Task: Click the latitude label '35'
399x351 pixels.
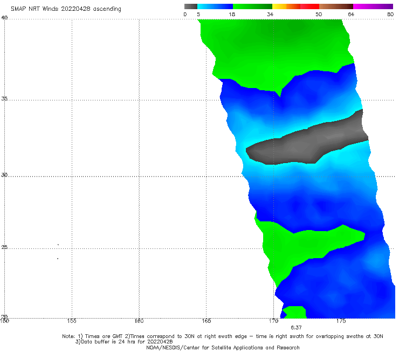Action: coord(4,98)
